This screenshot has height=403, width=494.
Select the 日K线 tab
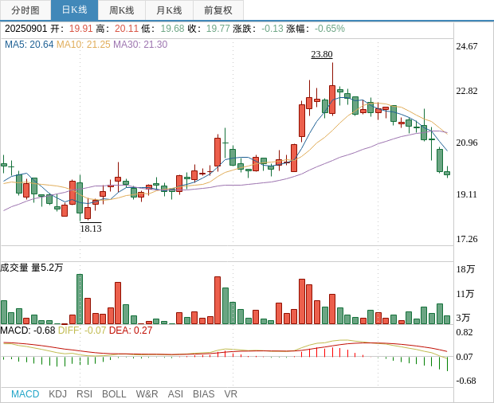coord(74,10)
